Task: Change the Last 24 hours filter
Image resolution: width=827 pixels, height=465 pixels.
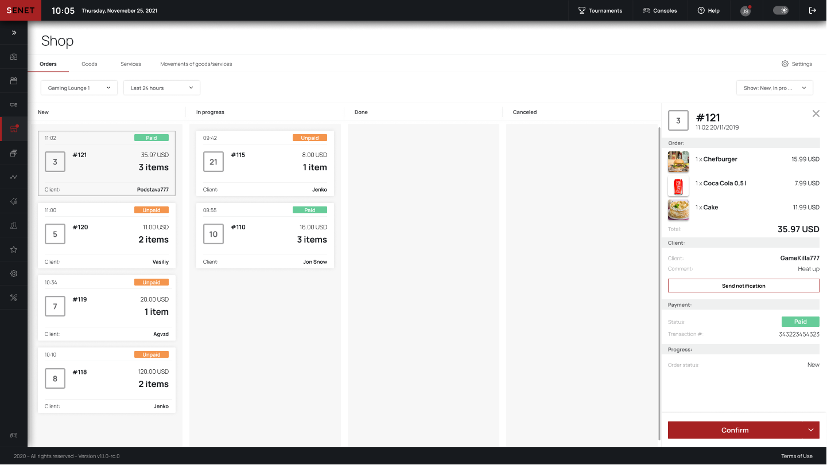Action: coord(161,88)
